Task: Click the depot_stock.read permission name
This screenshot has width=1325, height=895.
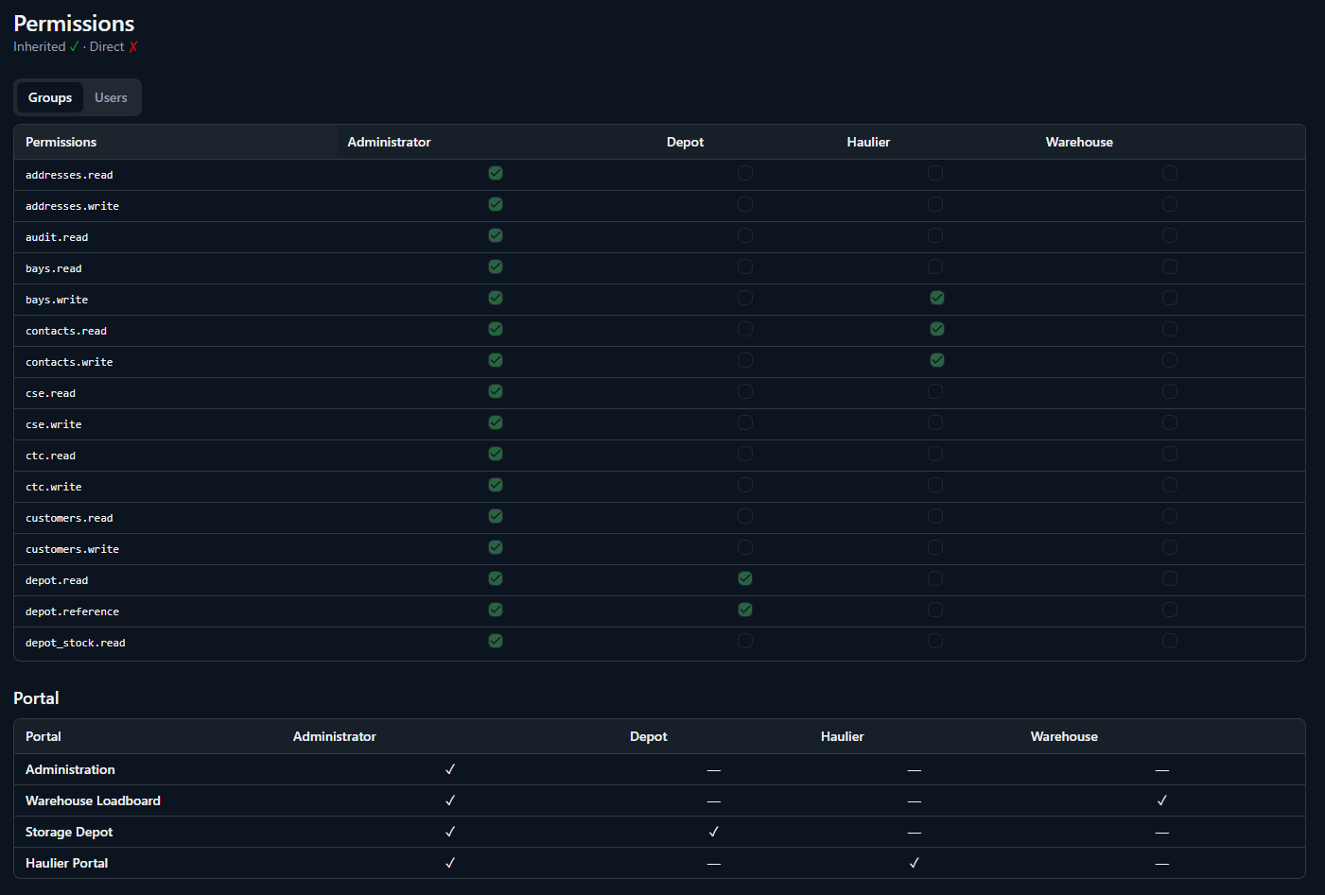Action: pyautogui.click(x=76, y=643)
